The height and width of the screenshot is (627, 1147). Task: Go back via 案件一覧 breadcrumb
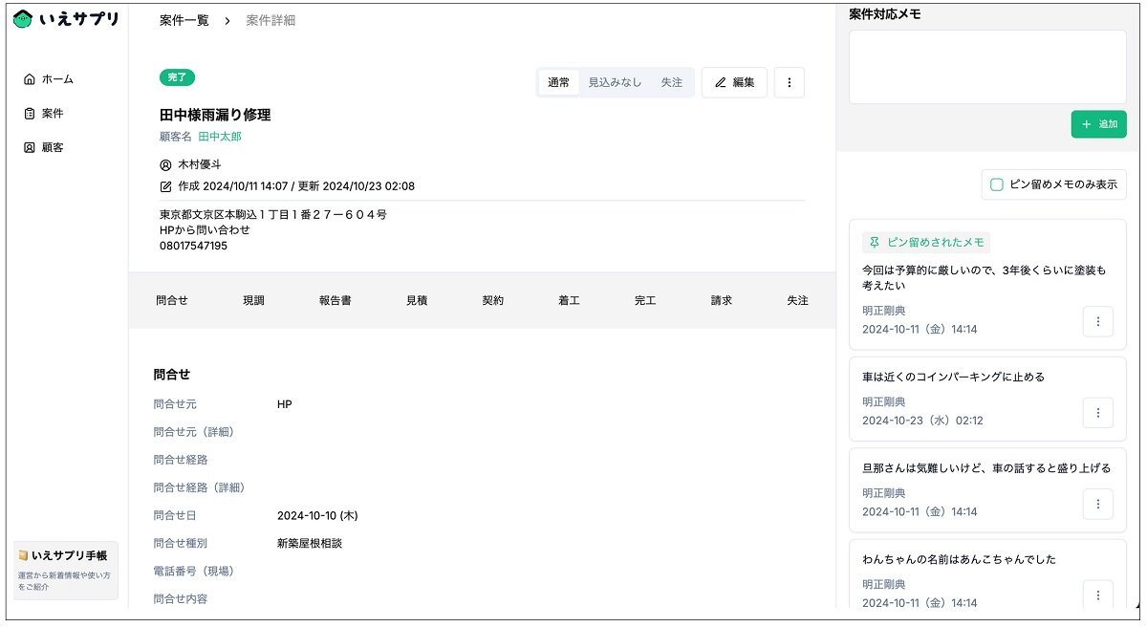tap(184, 21)
